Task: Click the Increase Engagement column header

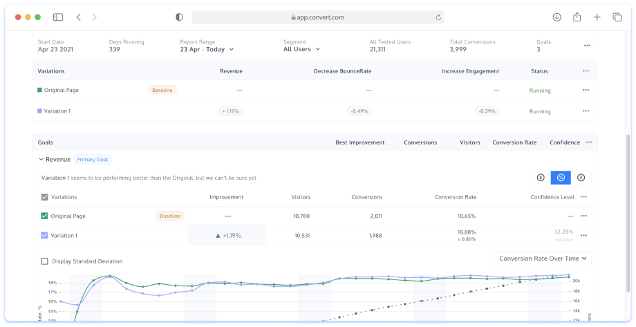Action: coord(471,71)
